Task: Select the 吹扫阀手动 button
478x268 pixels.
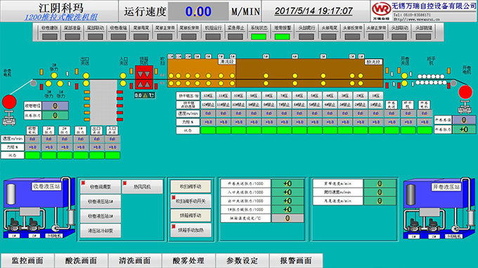Action: 190,186
